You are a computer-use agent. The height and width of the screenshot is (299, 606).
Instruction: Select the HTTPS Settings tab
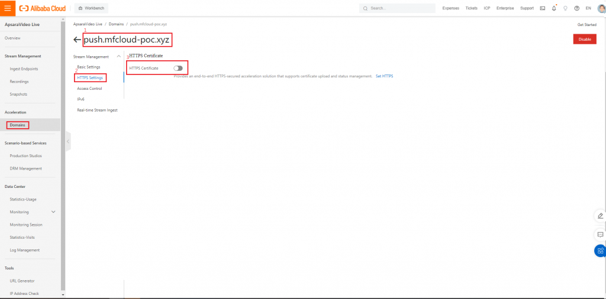pos(90,78)
